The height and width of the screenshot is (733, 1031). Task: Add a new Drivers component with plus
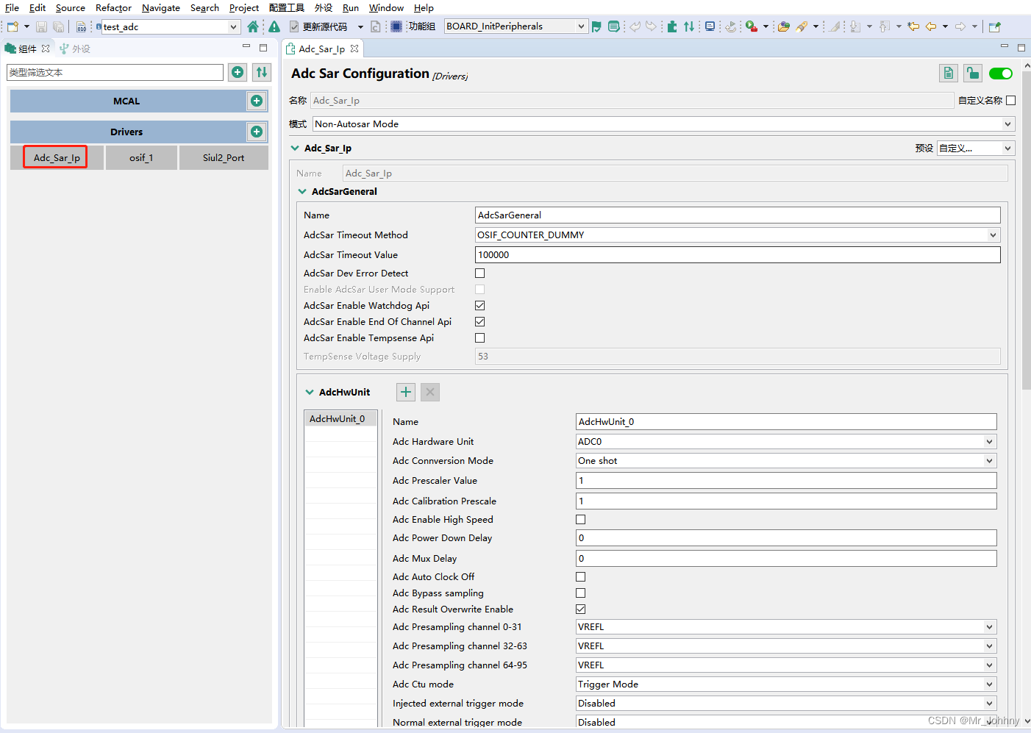pyautogui.click(x=257, y=132)
